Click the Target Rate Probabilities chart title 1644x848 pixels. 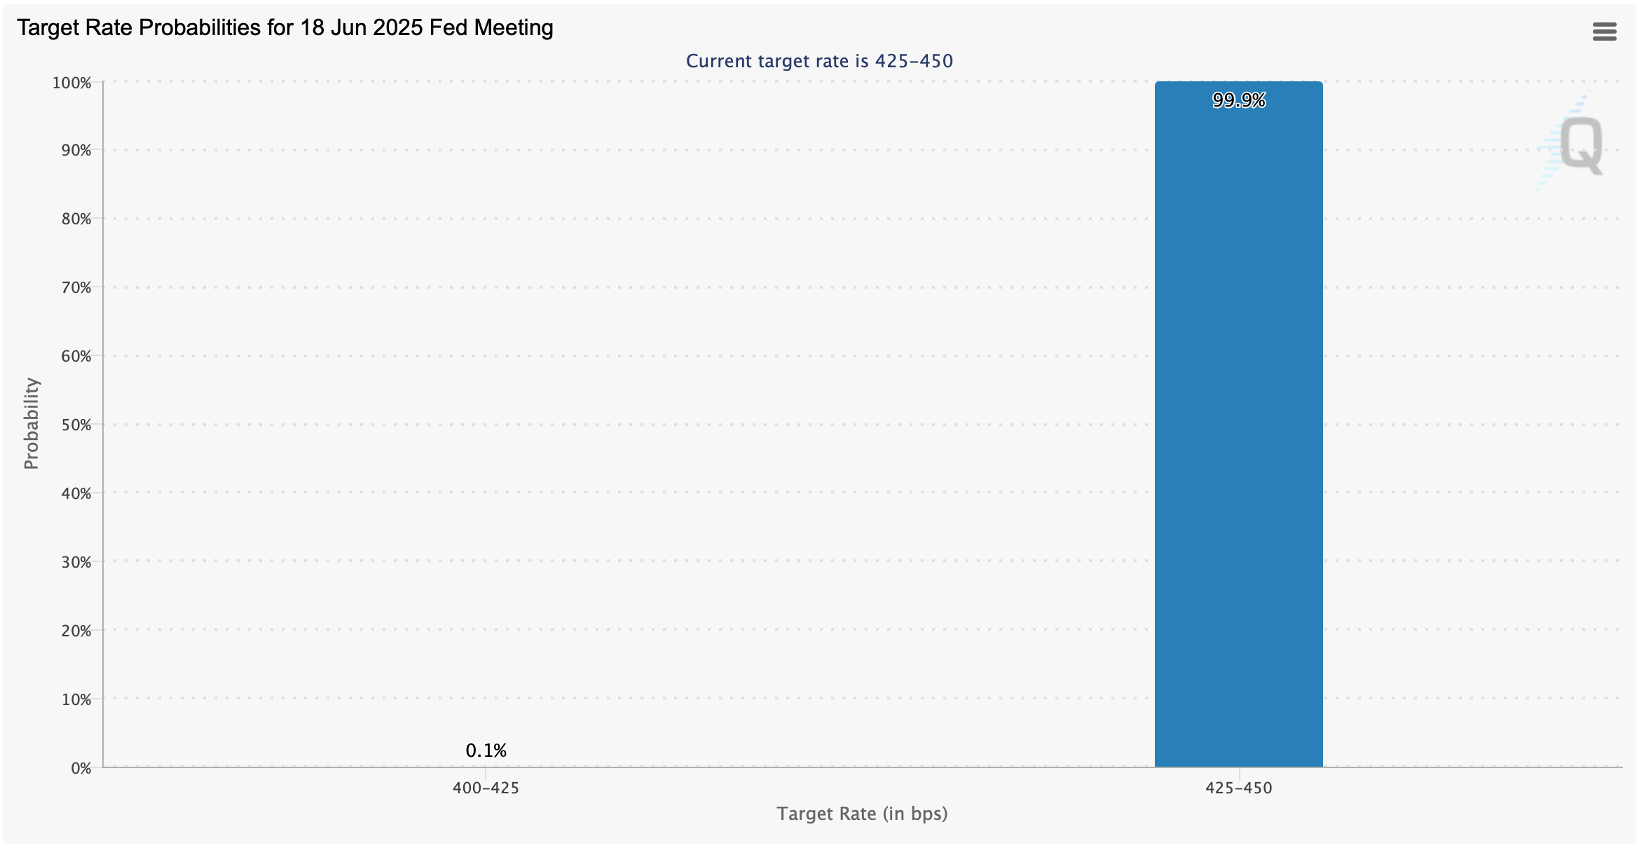coord(285,28)
